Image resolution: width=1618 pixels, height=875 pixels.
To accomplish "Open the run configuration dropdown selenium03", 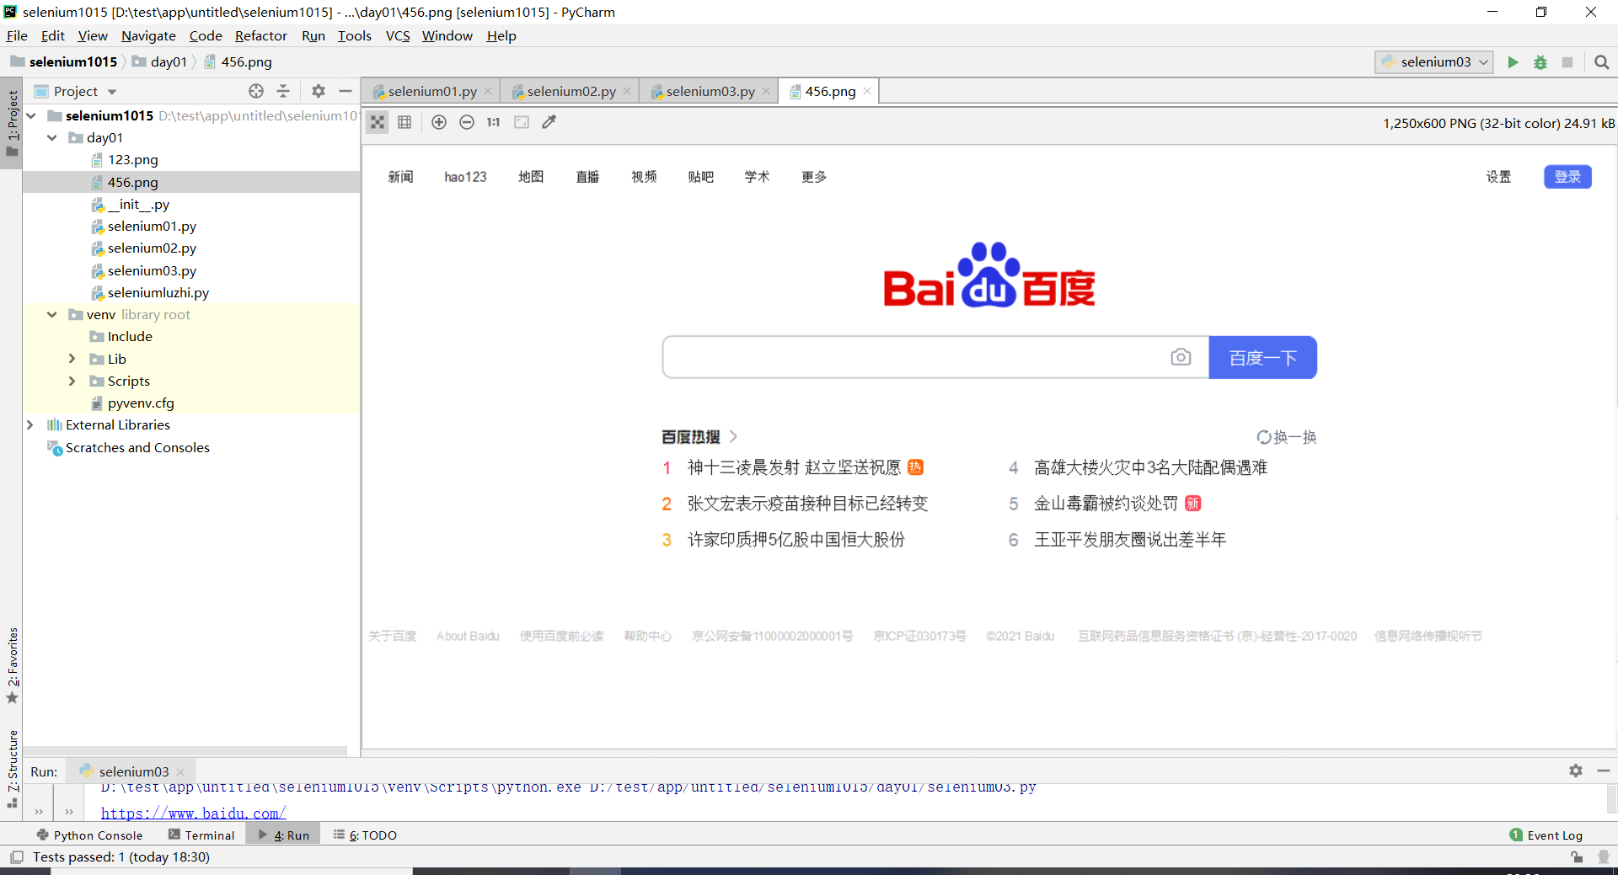I will [1434, 62].
